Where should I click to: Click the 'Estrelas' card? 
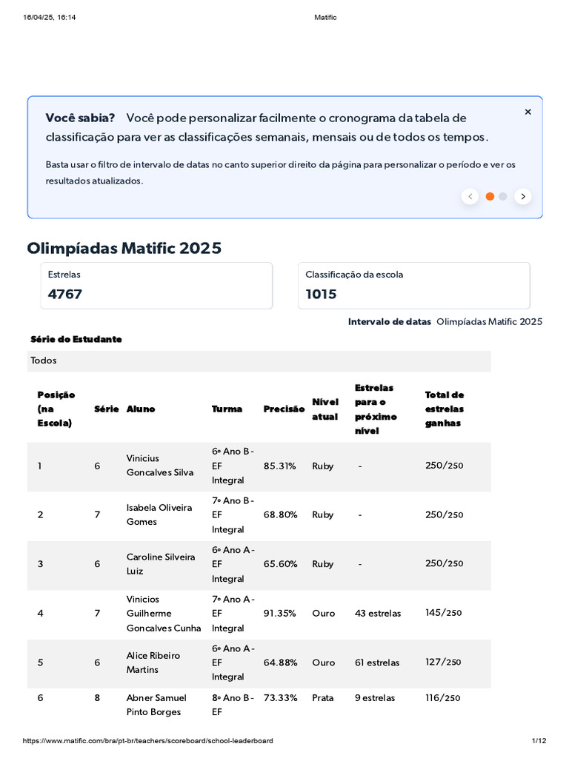click(157, 286)
